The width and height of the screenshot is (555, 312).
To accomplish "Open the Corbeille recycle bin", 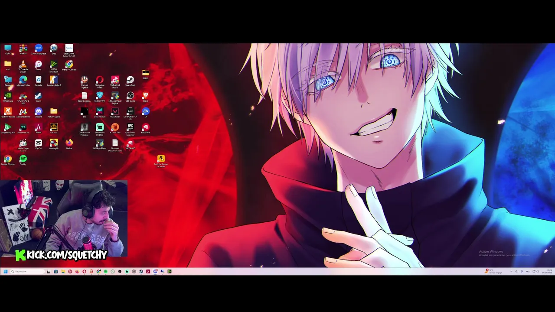I will click(38, 81).
